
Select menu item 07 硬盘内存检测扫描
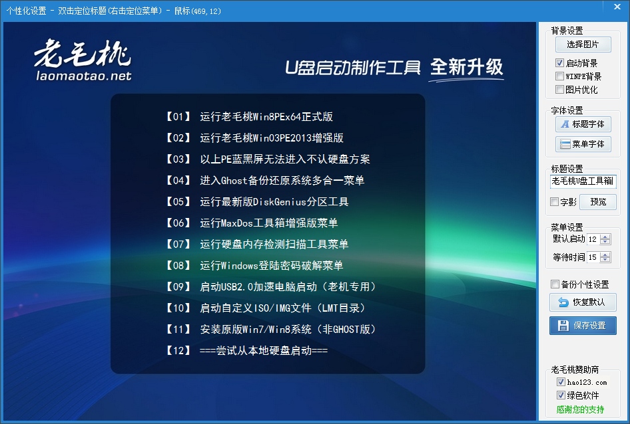coord(256,245)
